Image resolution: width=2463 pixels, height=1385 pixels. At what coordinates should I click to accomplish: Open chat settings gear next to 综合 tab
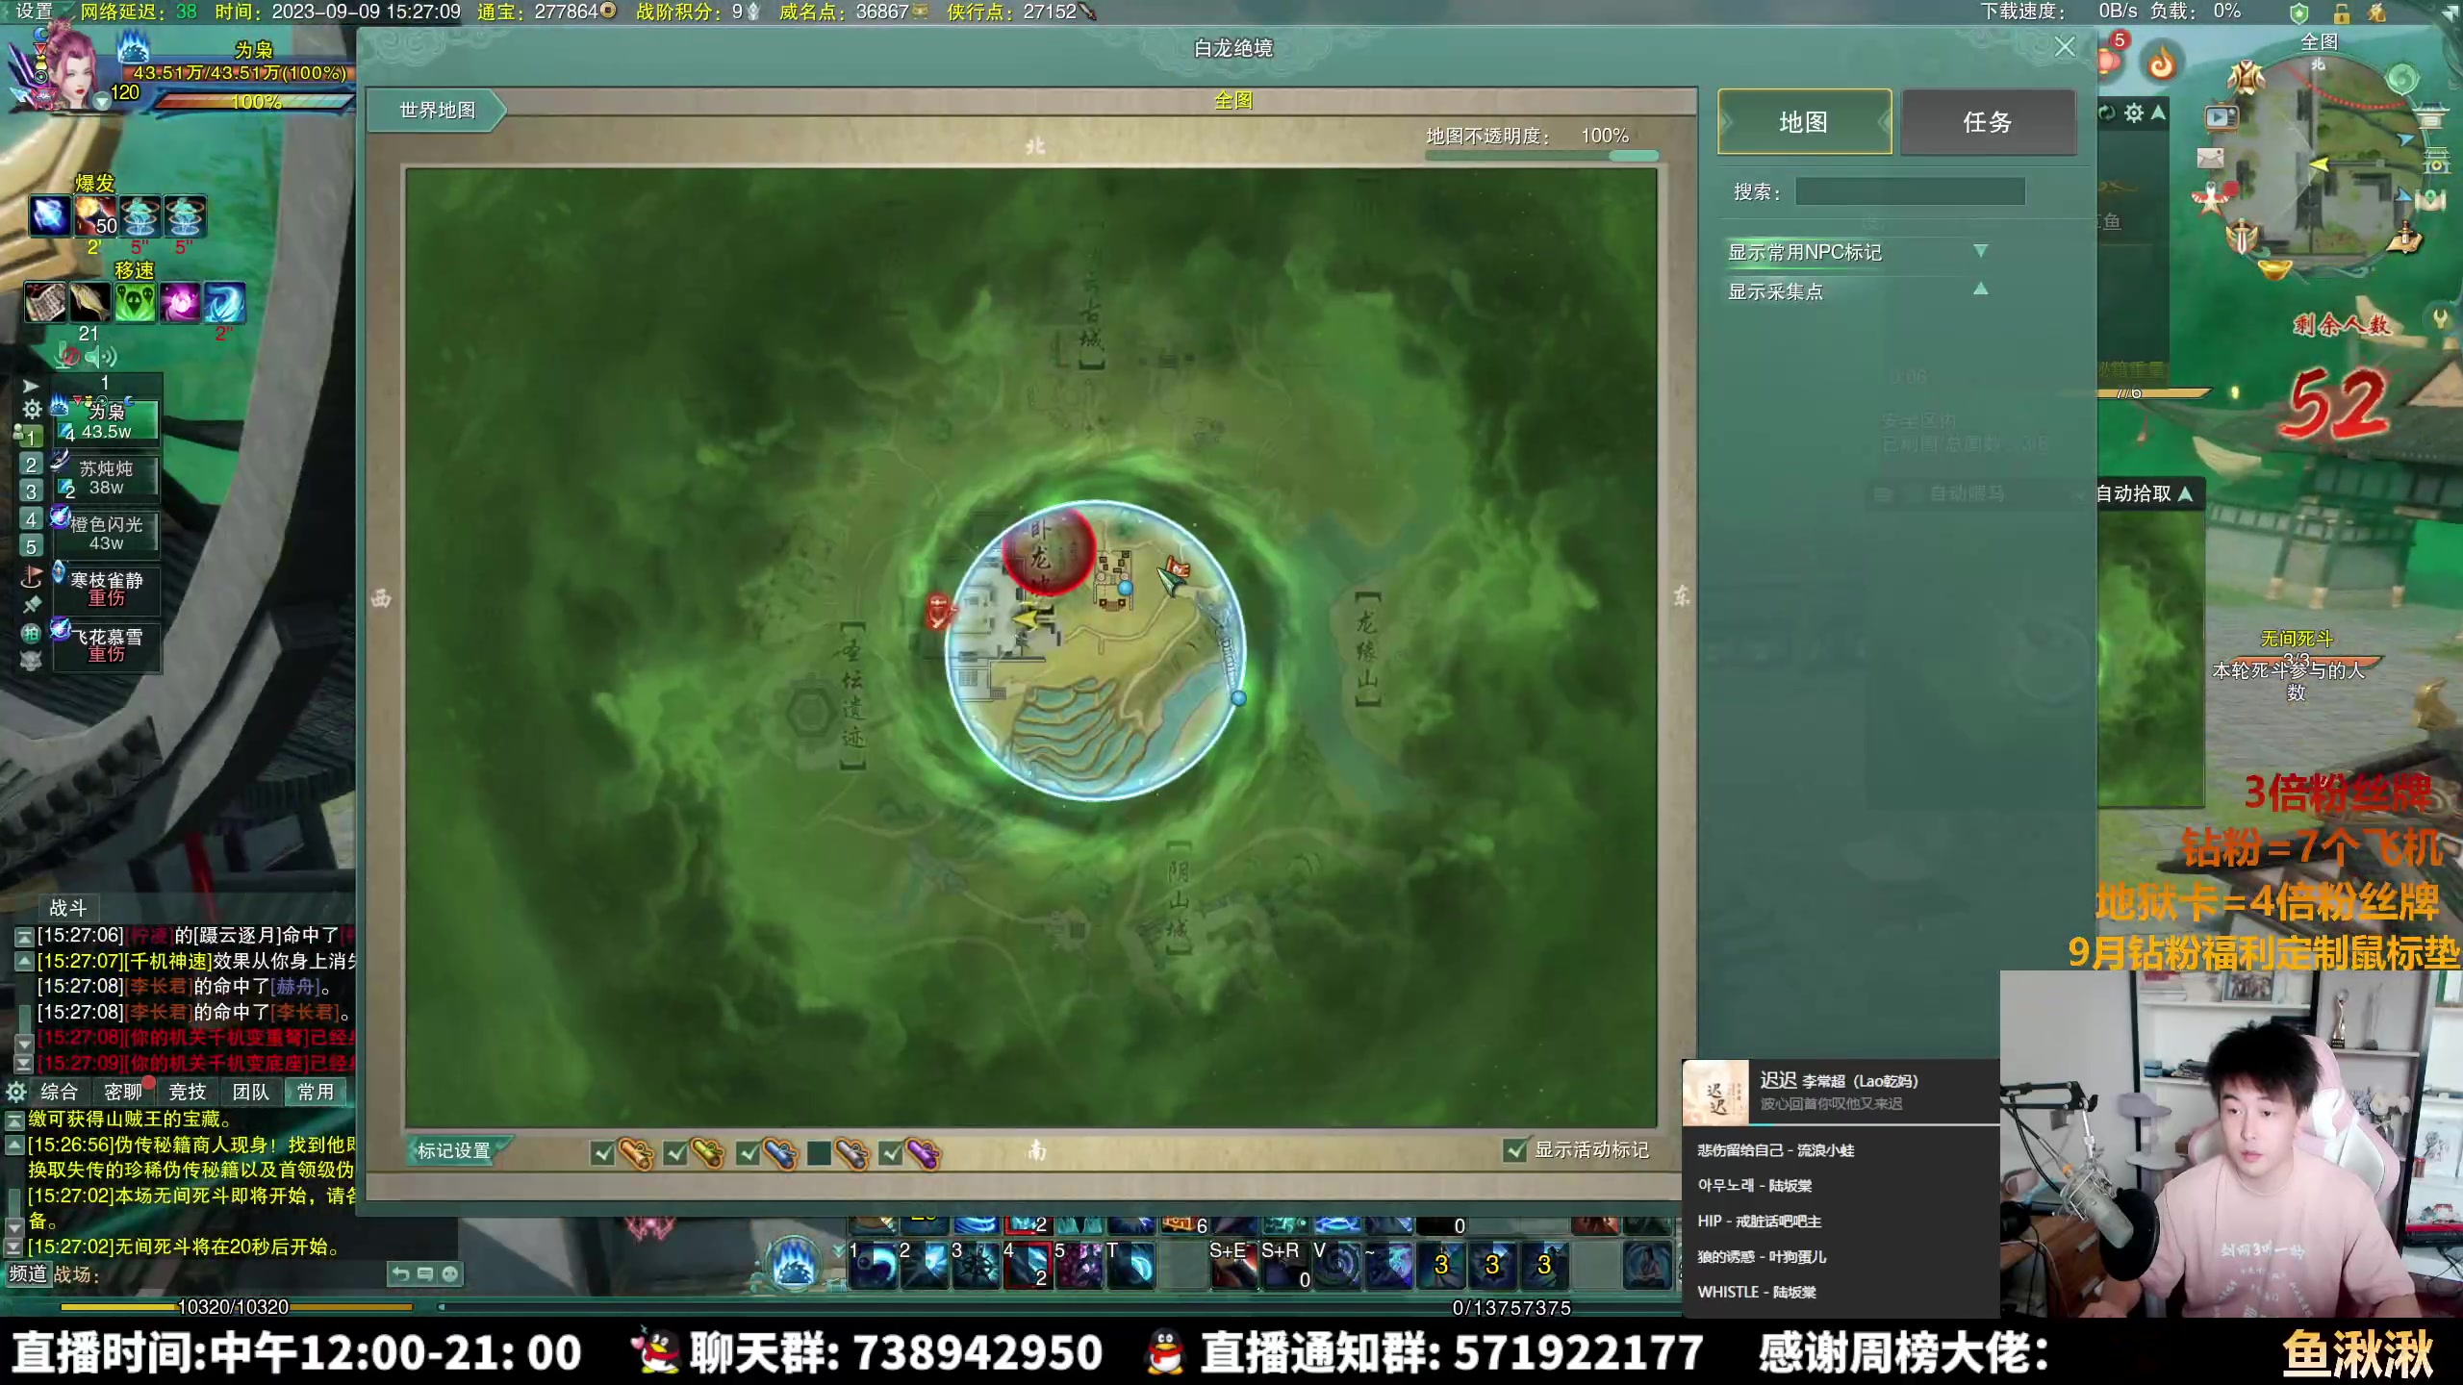(15, 1092)
